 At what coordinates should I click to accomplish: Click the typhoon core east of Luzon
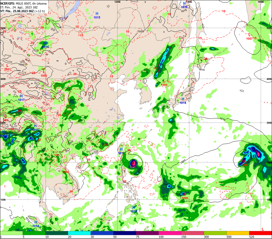(133, 163)
